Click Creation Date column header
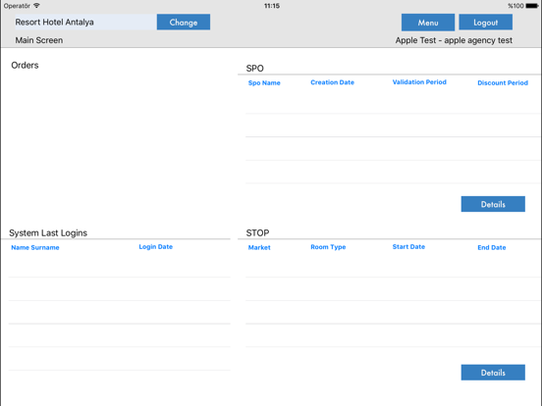 coord(332,82)
